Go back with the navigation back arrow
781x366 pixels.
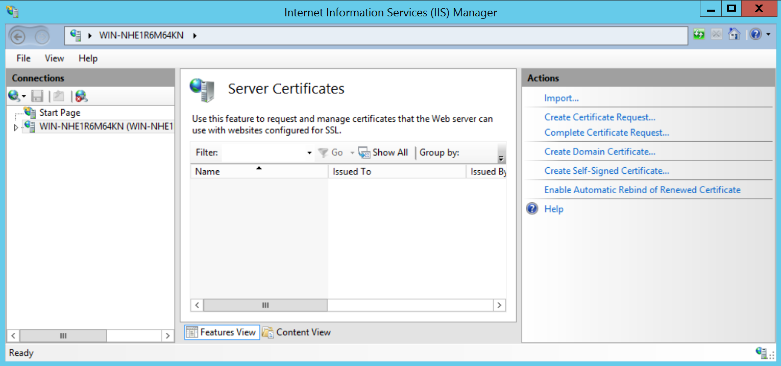[x=18, y=36]
